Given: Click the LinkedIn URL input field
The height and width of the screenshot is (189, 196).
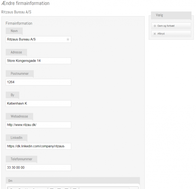Looking at the screenshot, I should pos(38,146).
